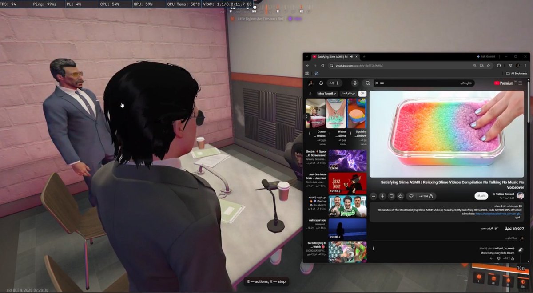This screenshot has height=293, width=533.
Task: Open the Water Slime short thumbnail
Action: point(336,113)
